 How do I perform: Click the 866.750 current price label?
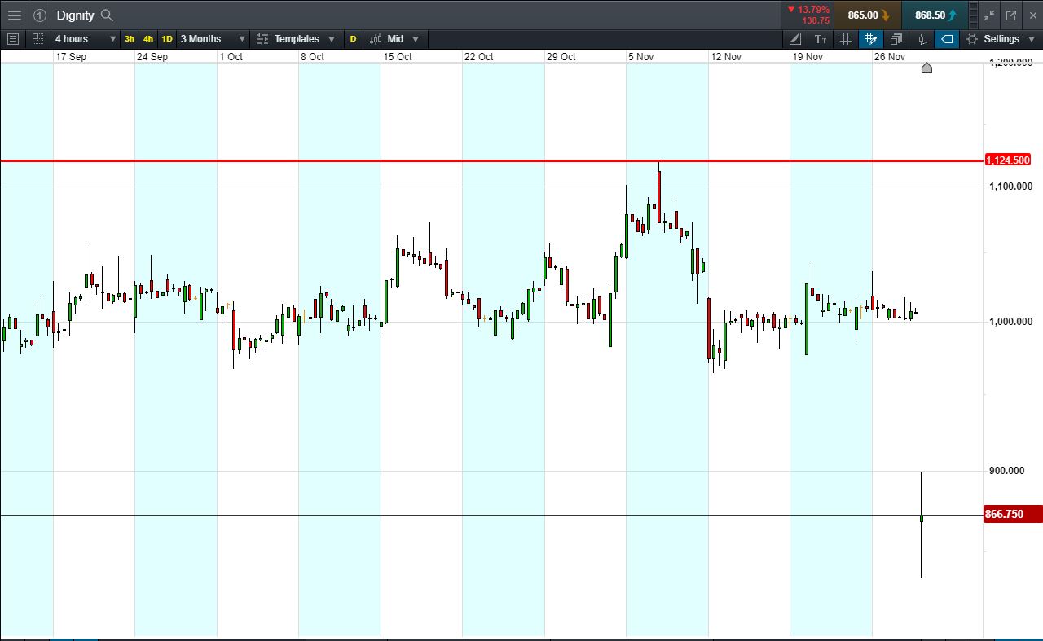pos(1014,515)
